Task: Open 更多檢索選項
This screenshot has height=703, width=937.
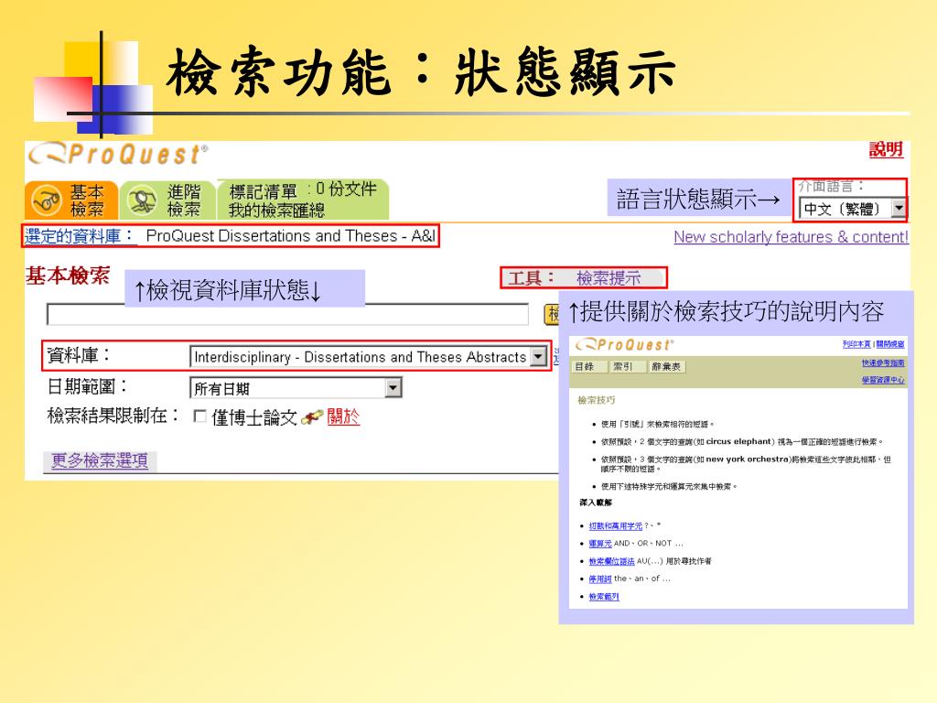Action: [100, 460]
